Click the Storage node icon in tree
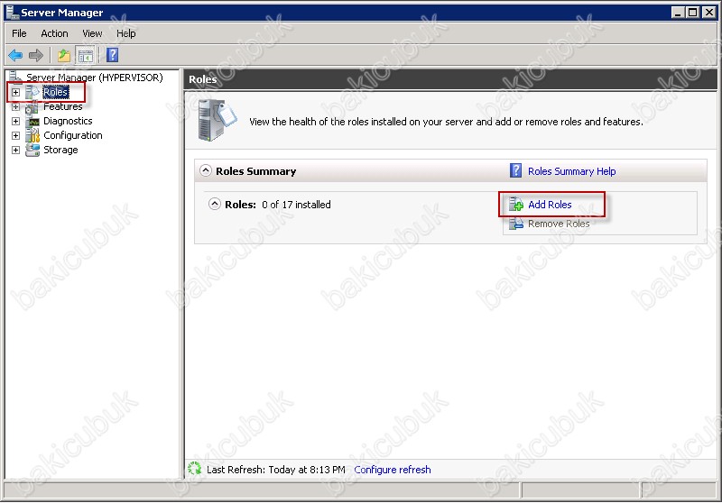The height and width of the screenshot is (503, 722). 32,150
